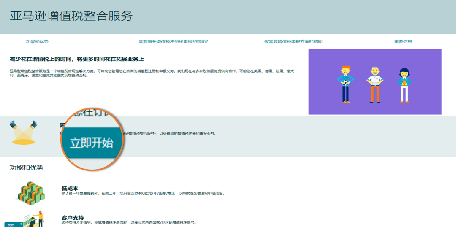Click the 客户支持 heading
Viewport: 456px width, 227px height.
[72, 218]
